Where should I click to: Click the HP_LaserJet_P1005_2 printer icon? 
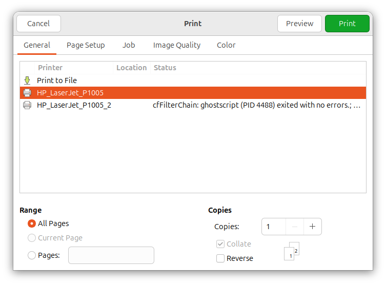tap(27, 105)
